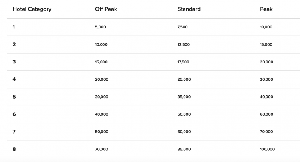
Task: Click the 100,000 Peak points value
Action: (x=267, y=149)
